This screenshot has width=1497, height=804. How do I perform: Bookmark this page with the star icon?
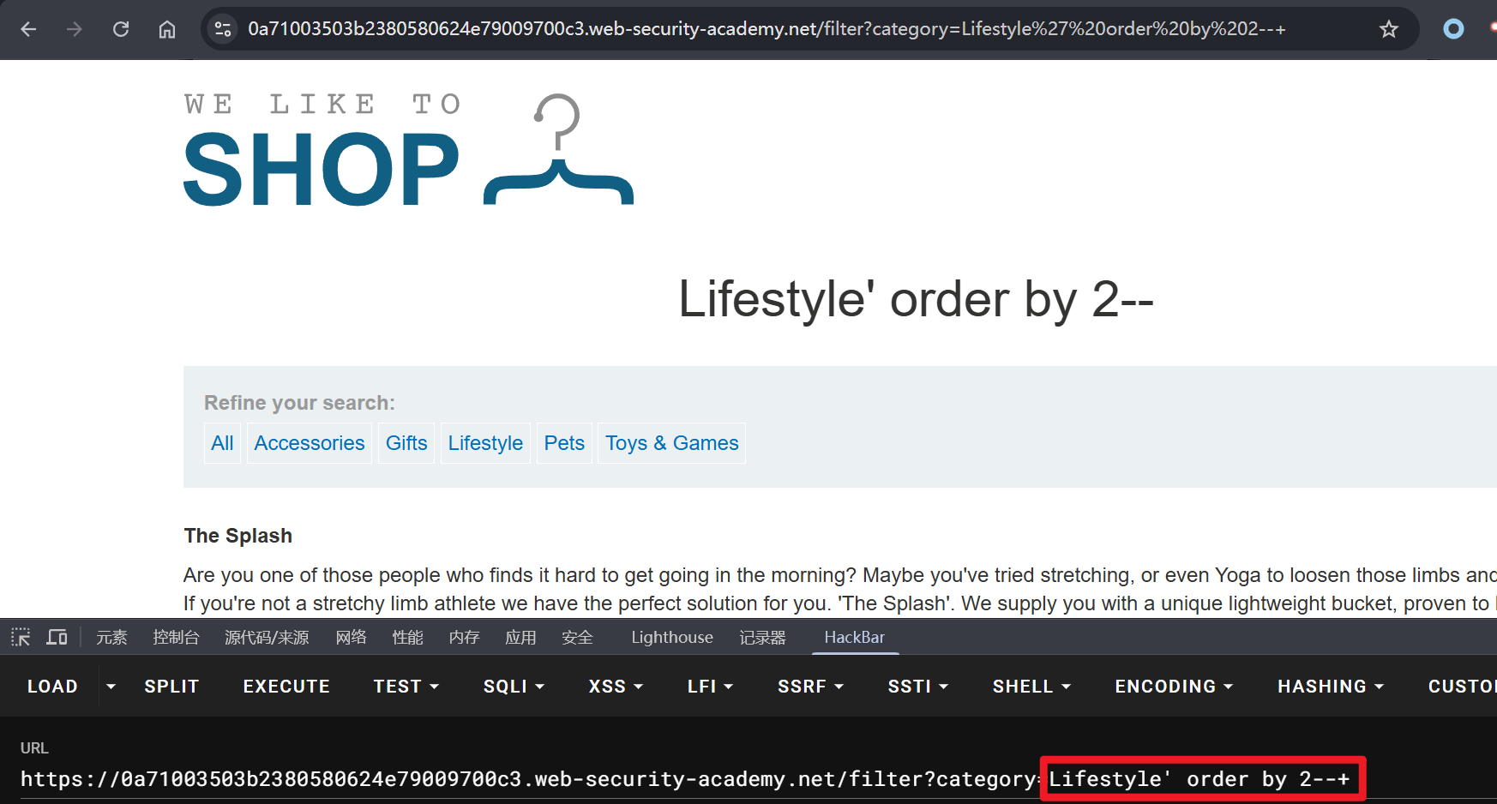tap(1388, 29)
